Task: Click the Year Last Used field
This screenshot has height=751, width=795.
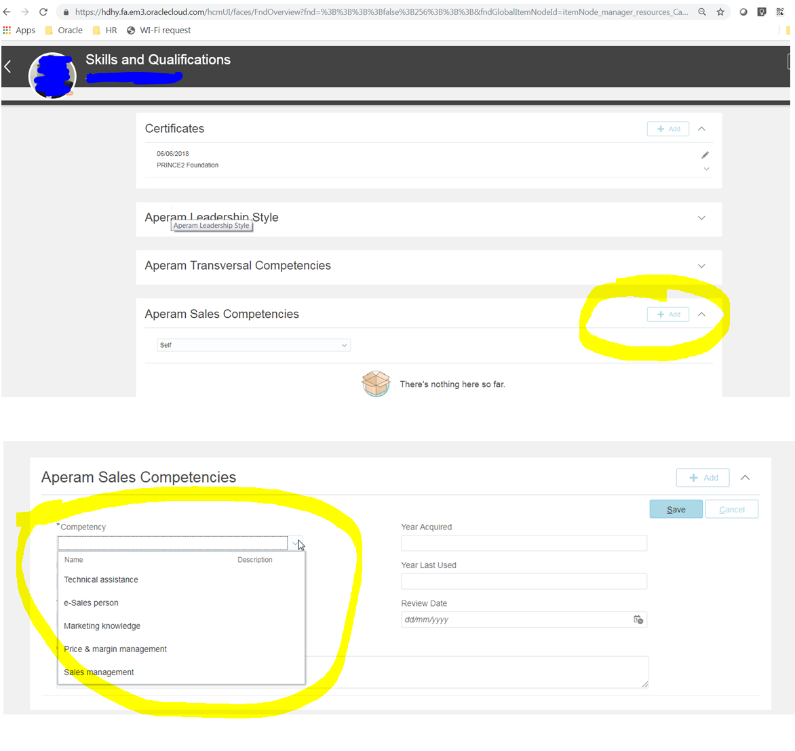Action: (x=524, y=582)
